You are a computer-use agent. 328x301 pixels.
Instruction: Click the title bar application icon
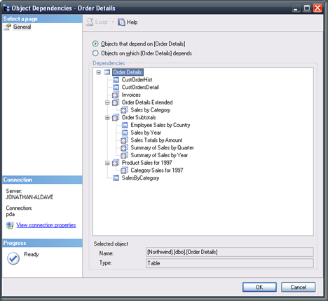point(6,8)
